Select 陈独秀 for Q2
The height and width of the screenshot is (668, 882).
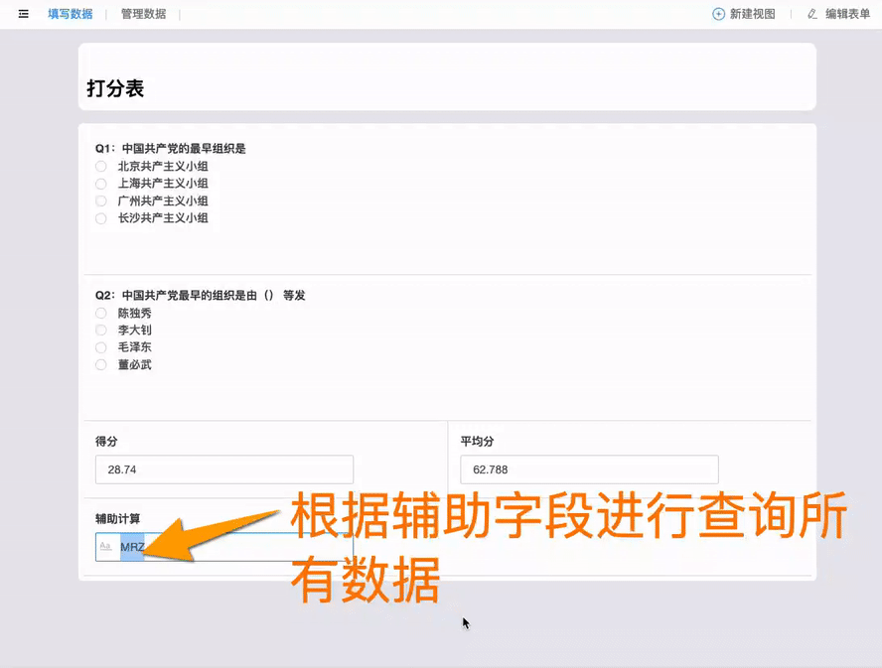point(100,312)
